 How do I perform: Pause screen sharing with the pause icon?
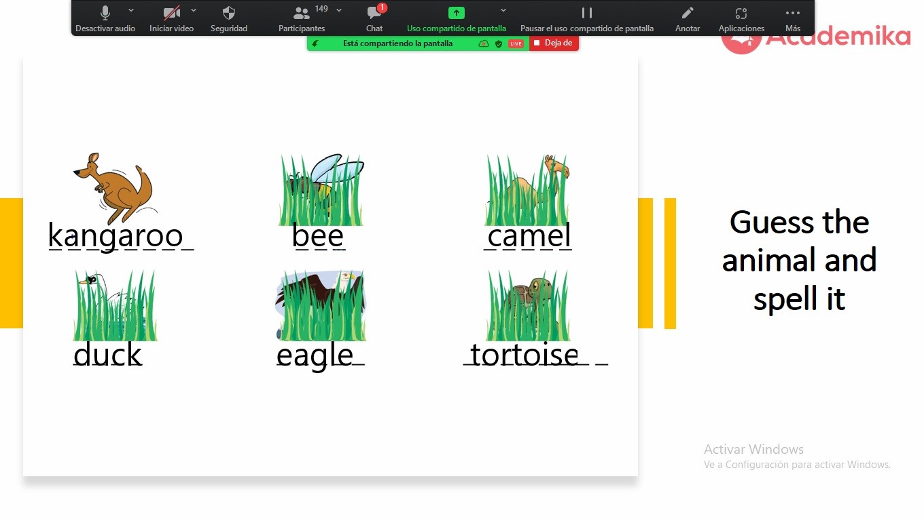(x=587, y=18)
